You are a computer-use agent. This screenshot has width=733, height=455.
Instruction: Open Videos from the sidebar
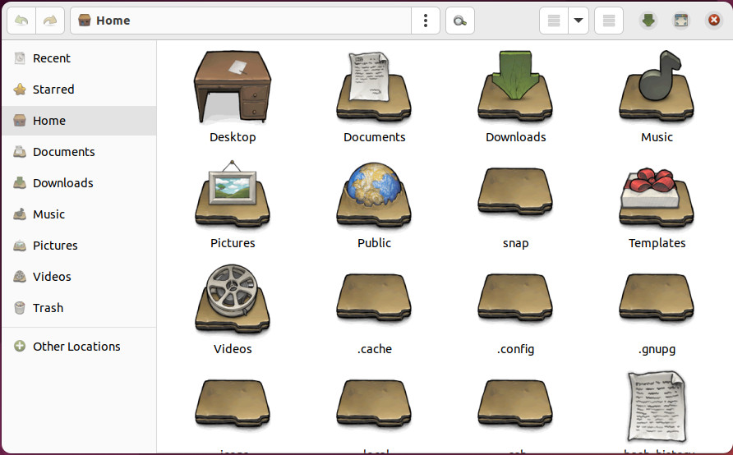click(x=79, y=277)
